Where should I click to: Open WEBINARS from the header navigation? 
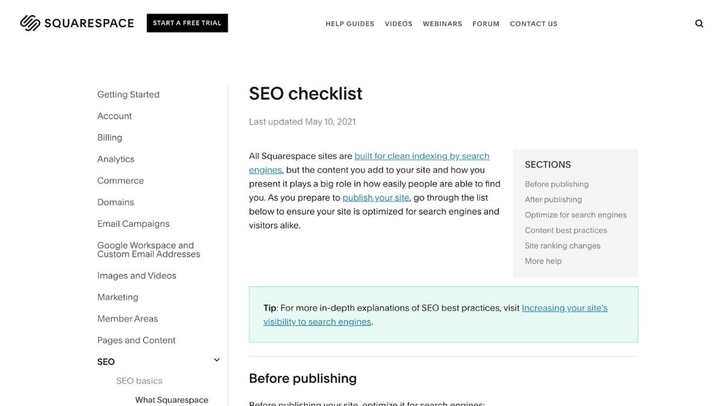(x=442, y=22)
